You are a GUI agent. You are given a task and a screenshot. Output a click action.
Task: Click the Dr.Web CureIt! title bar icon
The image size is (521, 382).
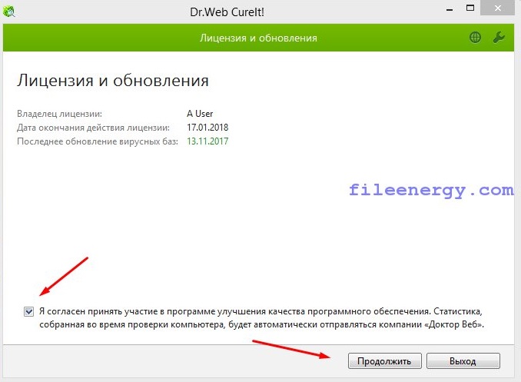coord(9,12)
